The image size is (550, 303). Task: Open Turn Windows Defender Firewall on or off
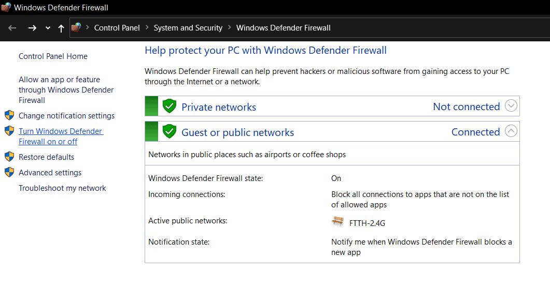[x=61, y=137]
